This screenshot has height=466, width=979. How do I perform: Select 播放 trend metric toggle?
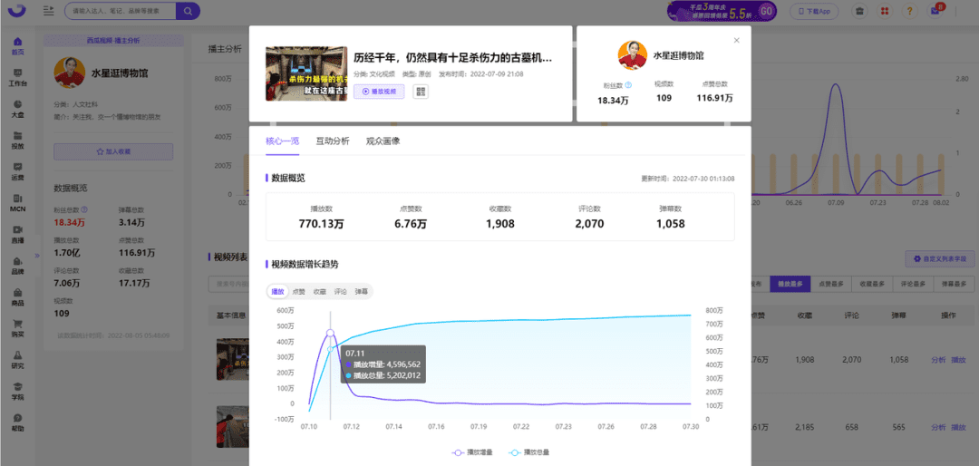278,291
